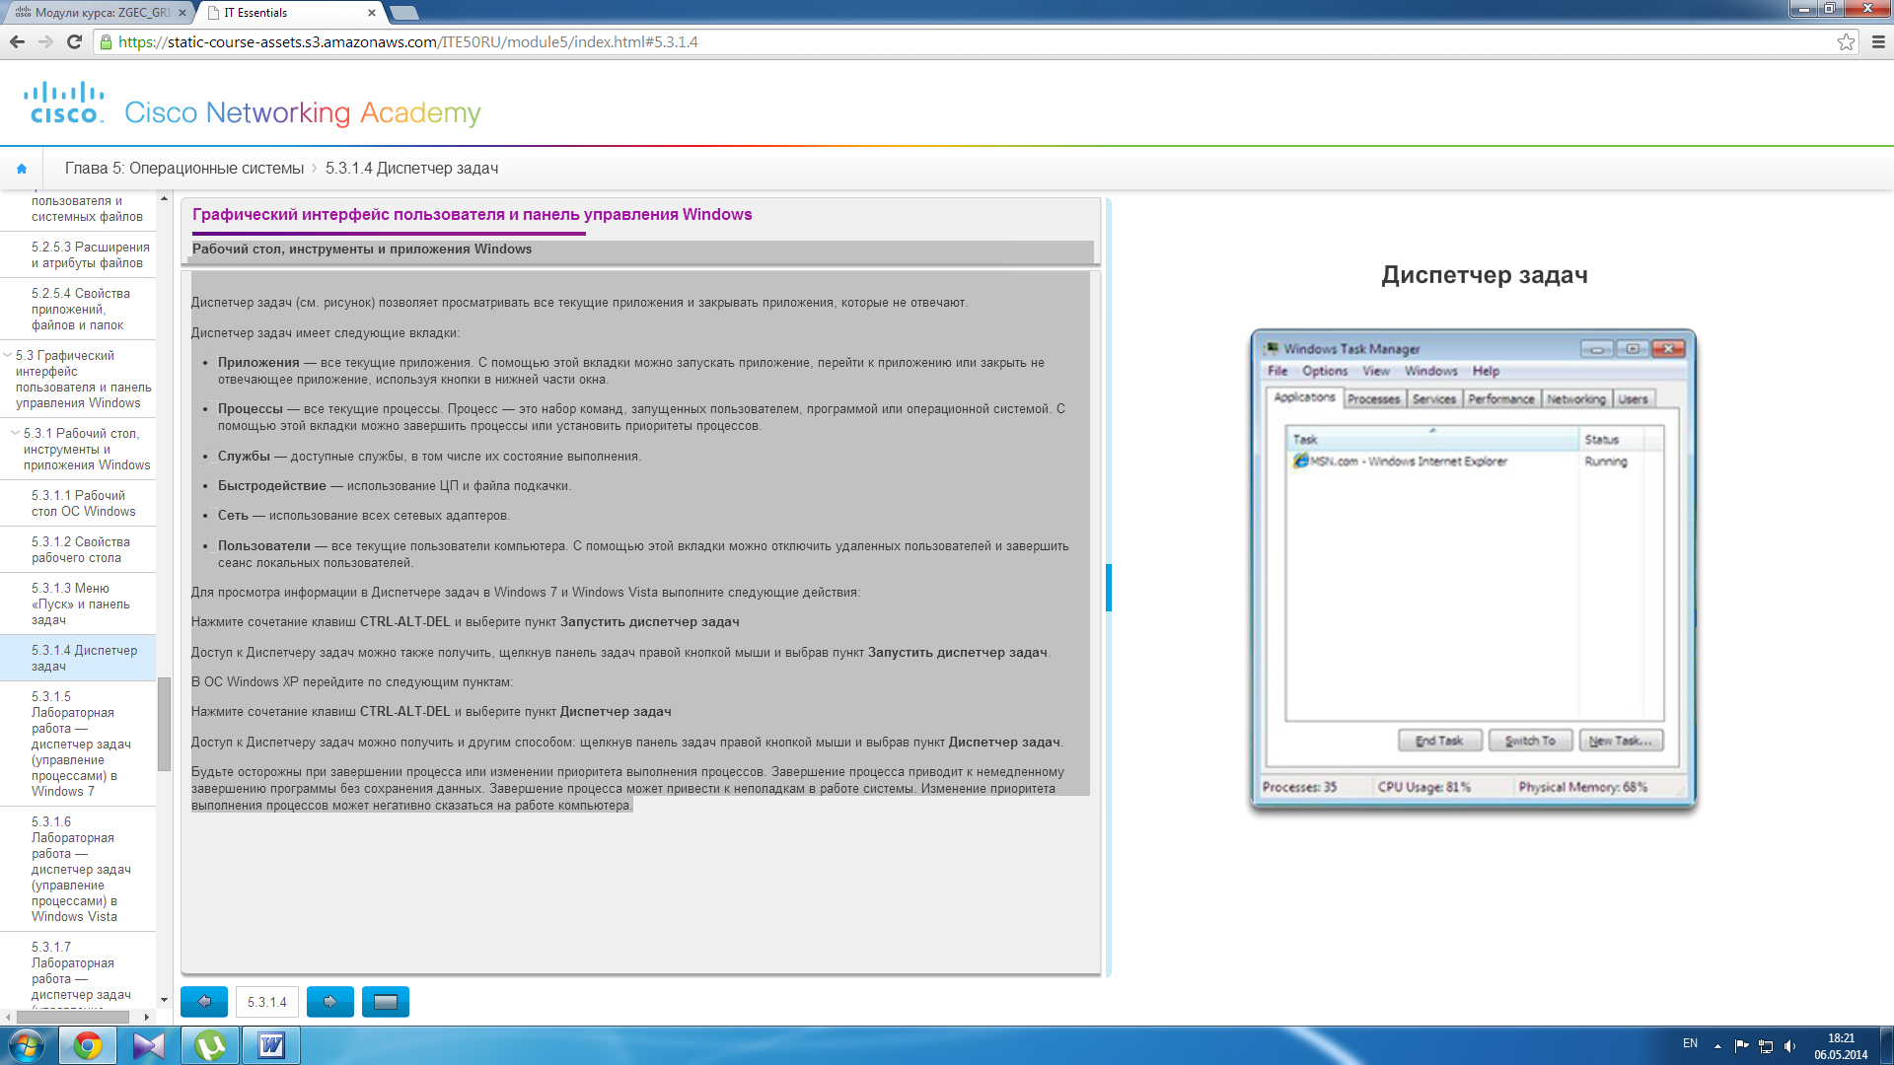Open uTorrent from the taskbar
Image resolution: width=1894 pixels, height=1065 pixels.
point(210,1045)
